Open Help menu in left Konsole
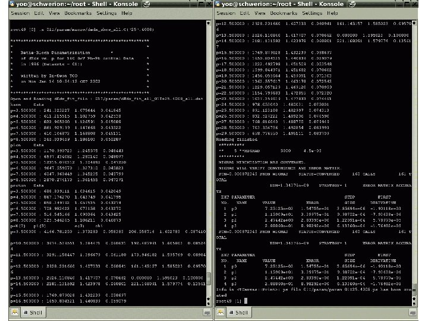The width and height of the screenshot is (428, 321). point(127,13)
